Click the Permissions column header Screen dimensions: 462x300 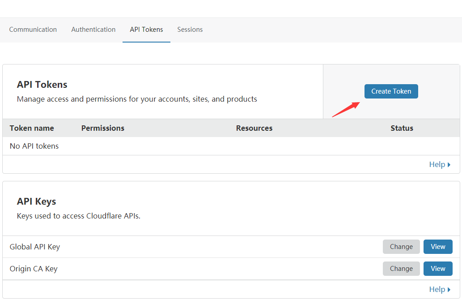tap(103, 128)
